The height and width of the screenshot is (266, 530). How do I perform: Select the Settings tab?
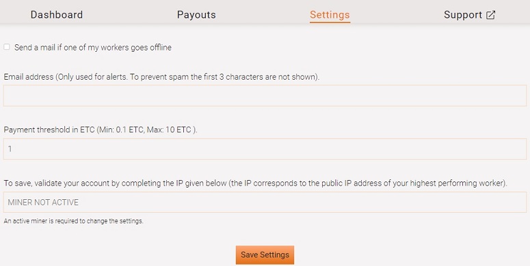pyautogui.click(x=330, y=15)
